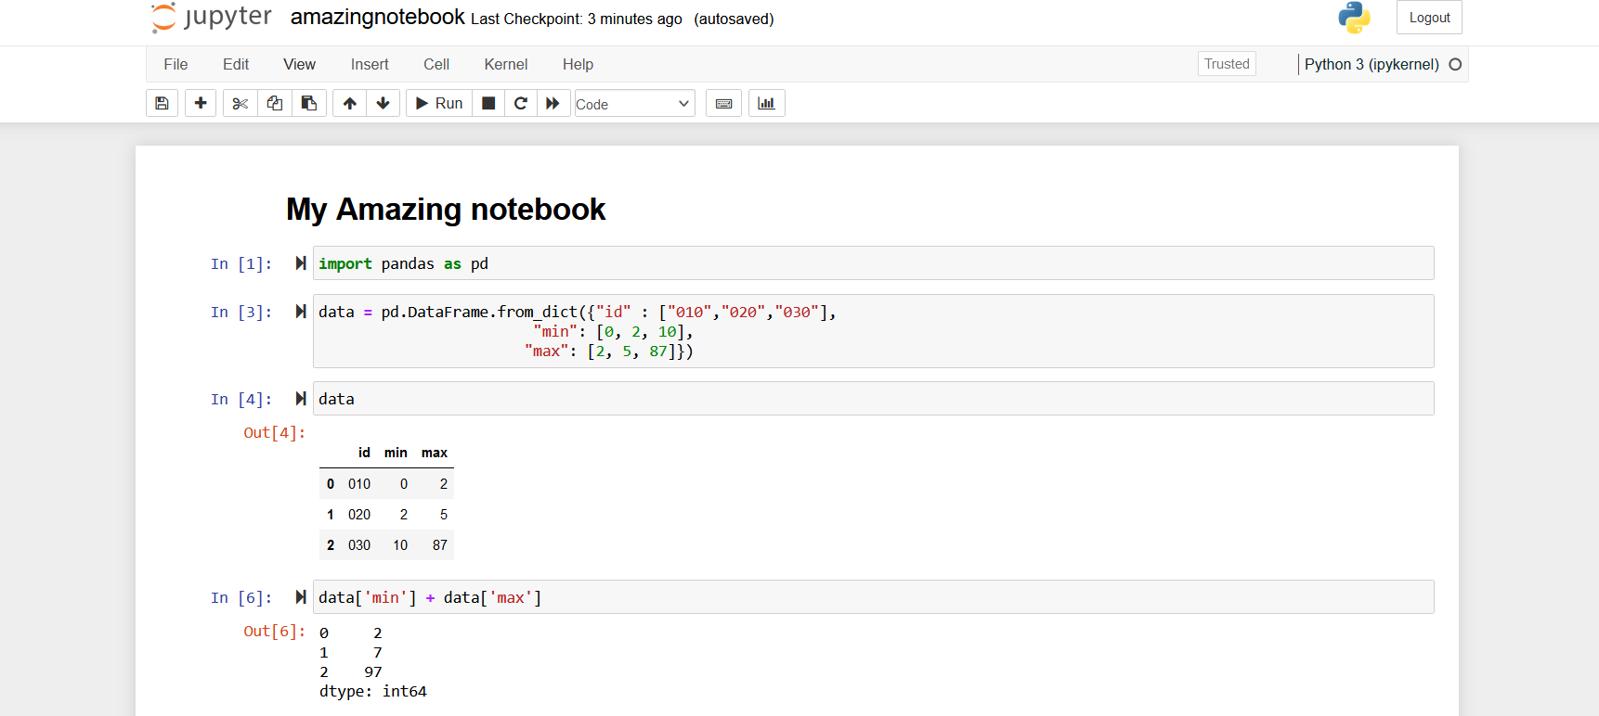The image size is (1599, 716).
Task: Click table cell 030
Action: point(359,545)
